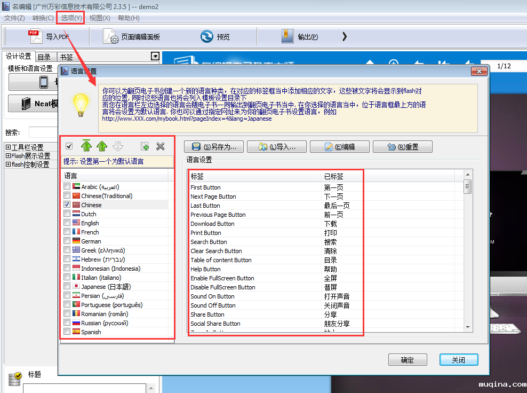Enable the English language checkbox
The image size is (527, 393).
coord(67,223)
